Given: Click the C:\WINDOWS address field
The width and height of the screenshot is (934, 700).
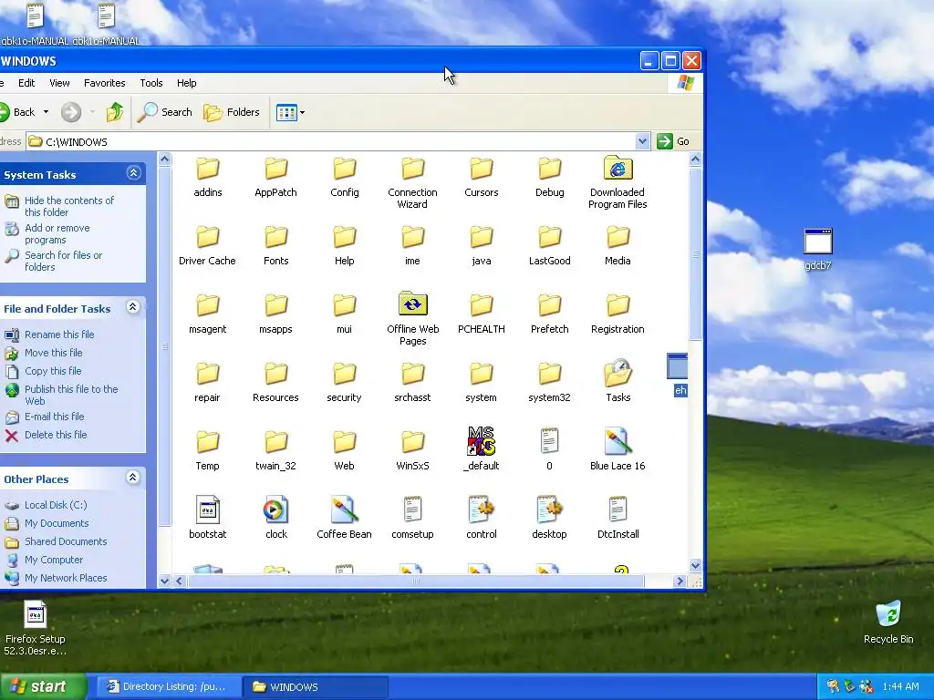Looking at the screenshot, I should [x=330, y=141].
